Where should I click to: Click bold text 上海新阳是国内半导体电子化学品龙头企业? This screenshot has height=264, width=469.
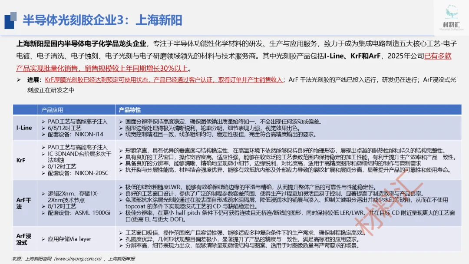[x=81, y=44]
